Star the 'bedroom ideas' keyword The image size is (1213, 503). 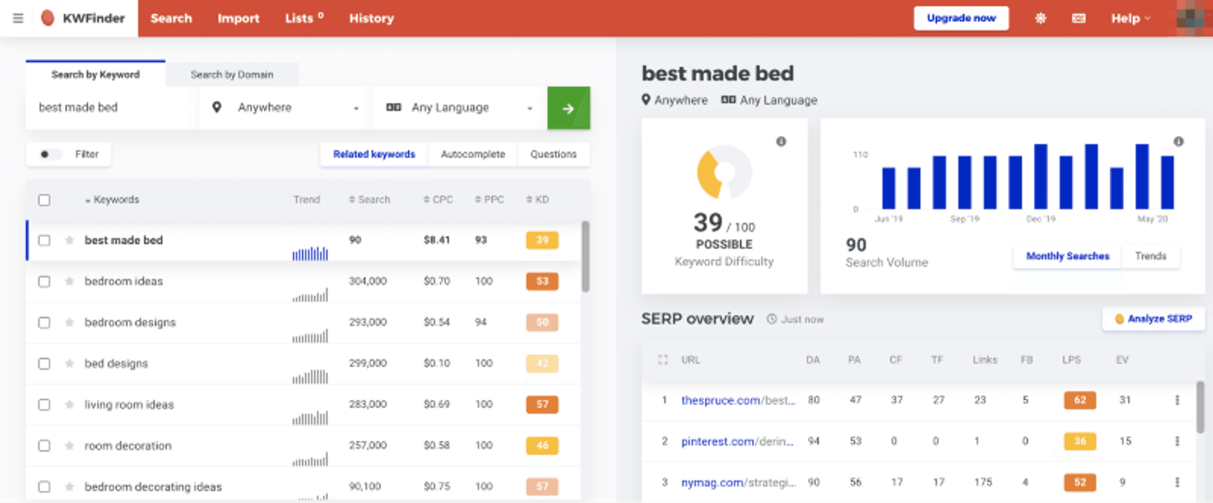click(x=69, y=281)
